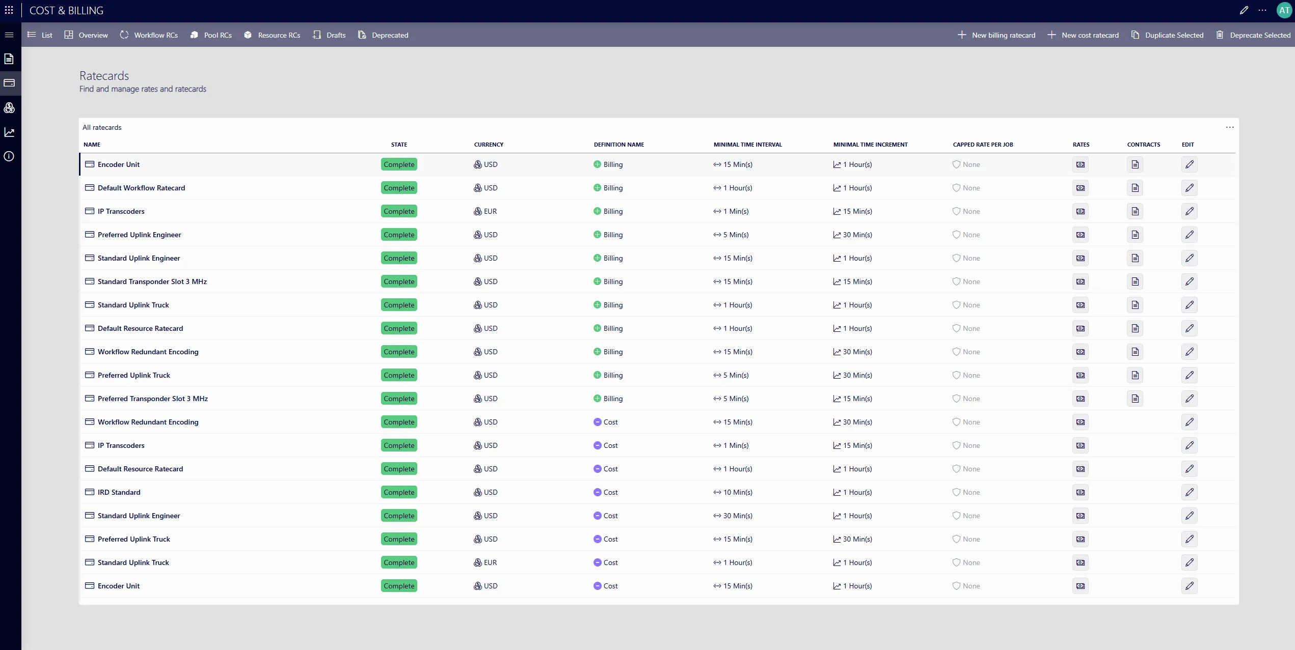Viewport: 1295px width, 650px height.
Task: View rates for Encoder Unit billing row
Action: (1081, 164)
